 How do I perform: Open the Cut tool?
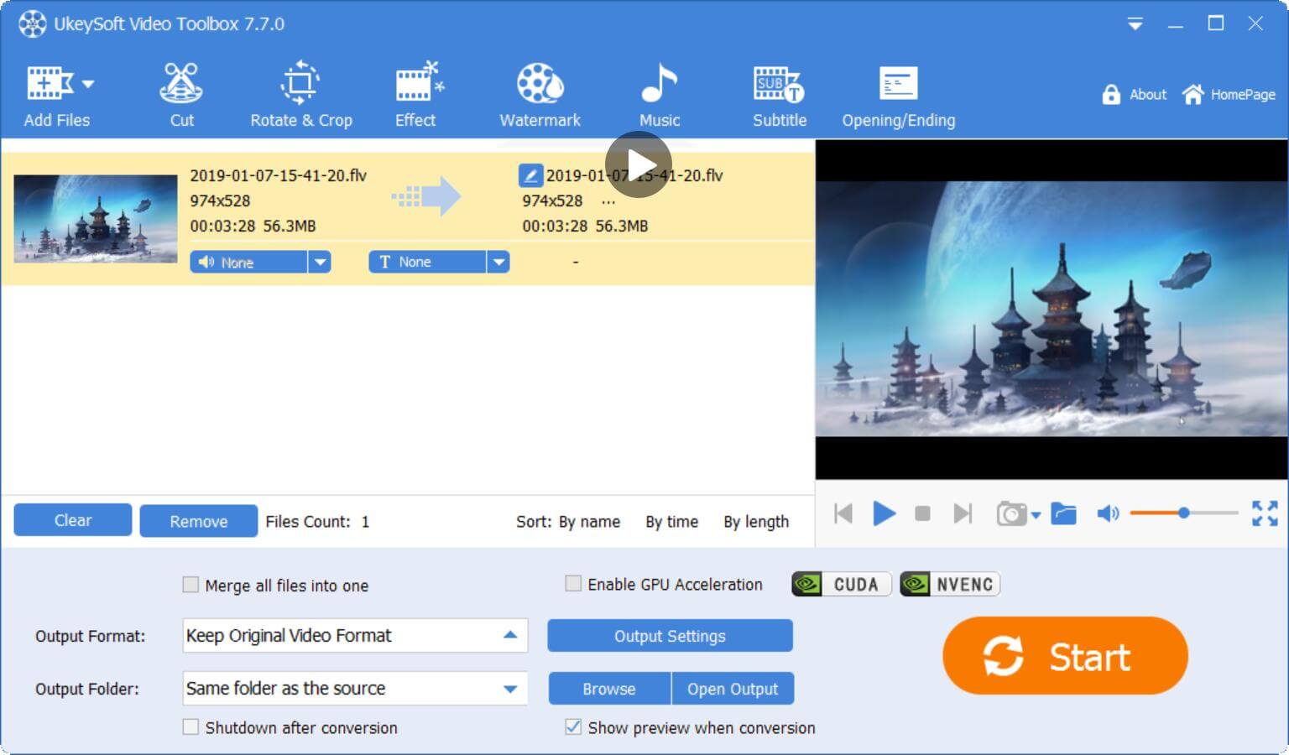tap(181, 95)
